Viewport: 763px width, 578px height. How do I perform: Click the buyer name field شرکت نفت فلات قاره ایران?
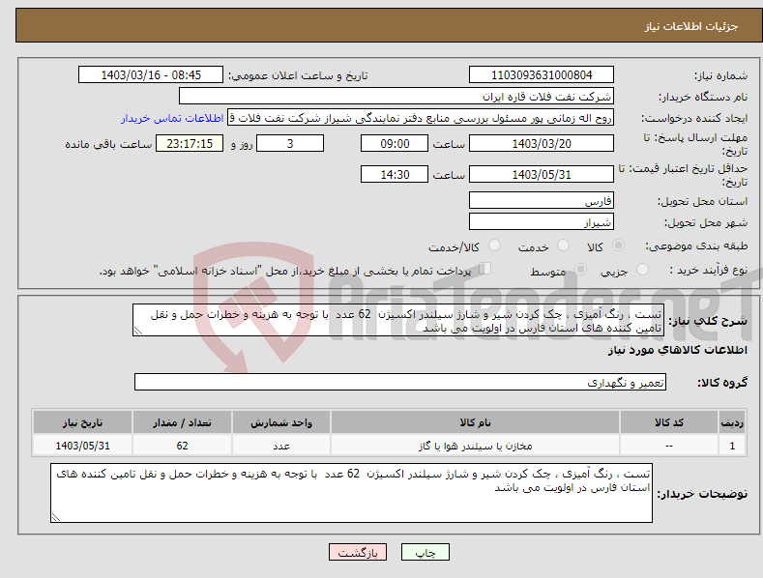pyautogui.click(x=396, y=97)
